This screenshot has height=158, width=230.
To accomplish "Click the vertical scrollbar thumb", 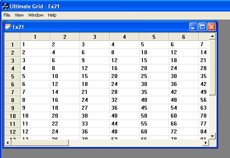I will tap(212, 67).
